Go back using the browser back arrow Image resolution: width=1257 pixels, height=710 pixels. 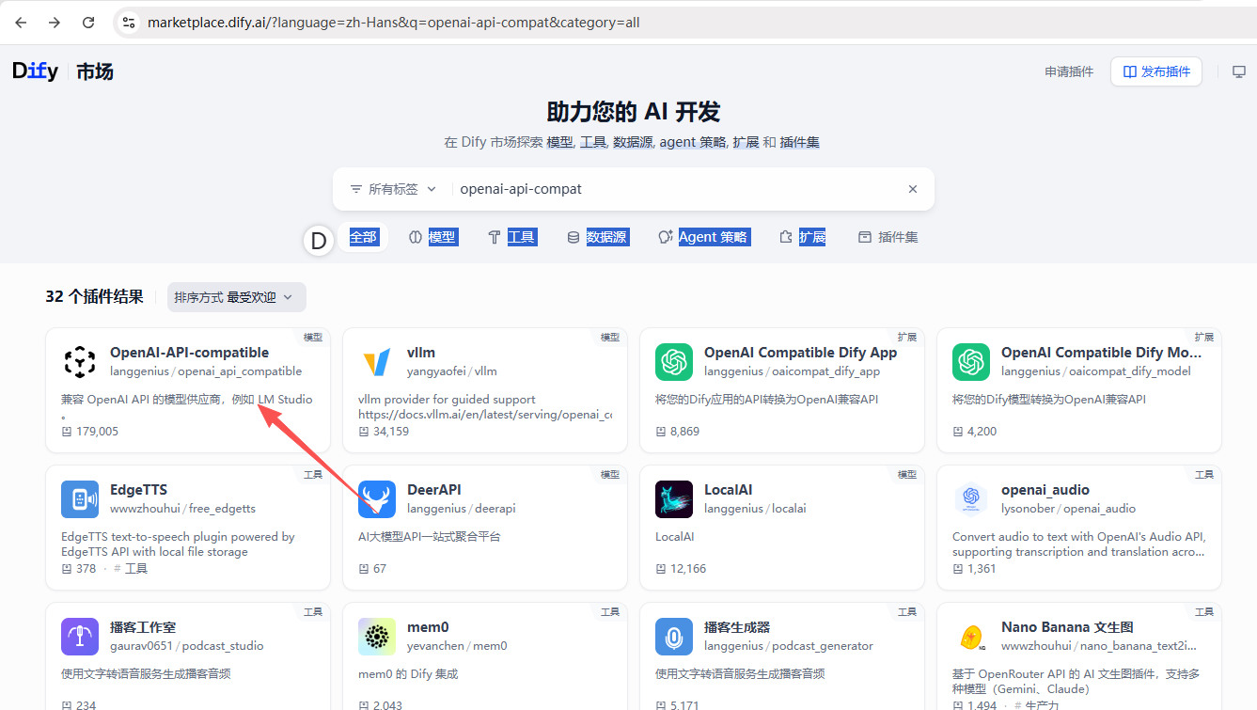click(x=21, y=22)
